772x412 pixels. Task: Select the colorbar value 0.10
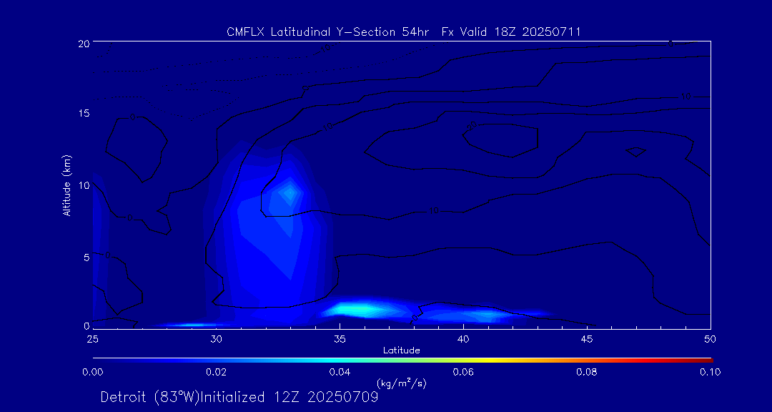[x=711, y=372]
